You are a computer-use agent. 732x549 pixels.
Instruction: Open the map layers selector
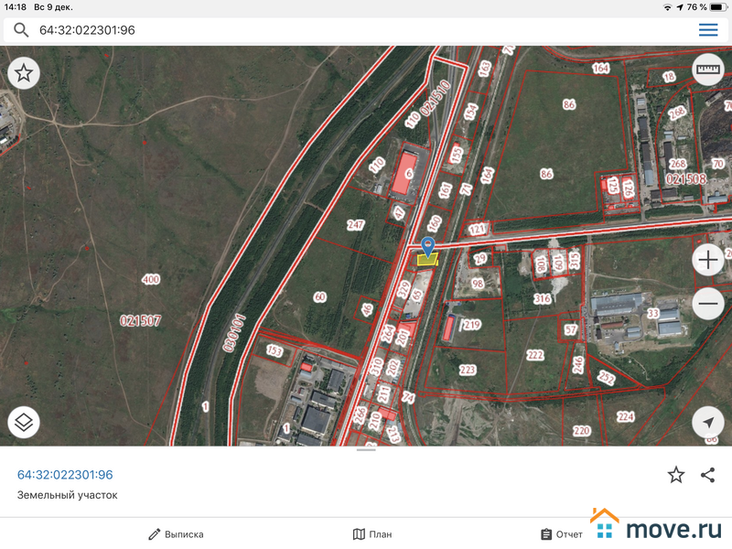click(24, 422)
